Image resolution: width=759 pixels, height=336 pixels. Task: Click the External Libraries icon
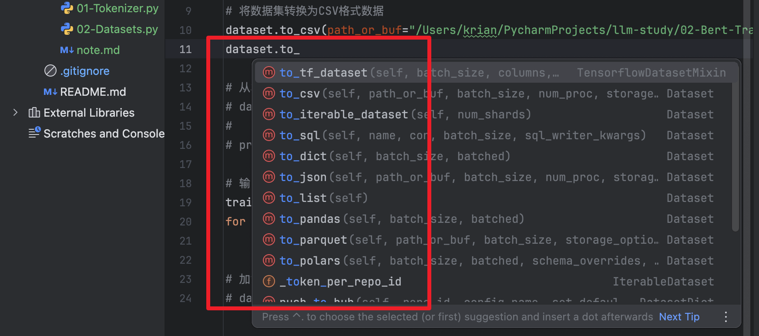click(x=34, y=113)
